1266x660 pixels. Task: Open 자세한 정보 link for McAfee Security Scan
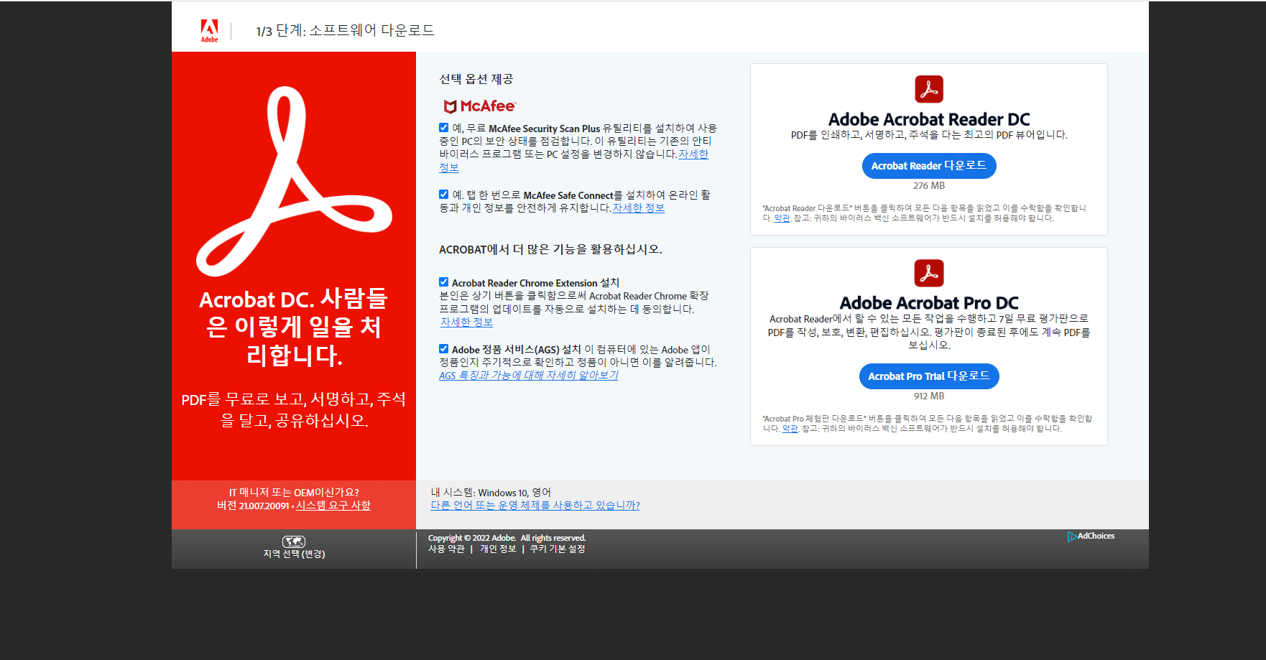click(x=693, y=154)
